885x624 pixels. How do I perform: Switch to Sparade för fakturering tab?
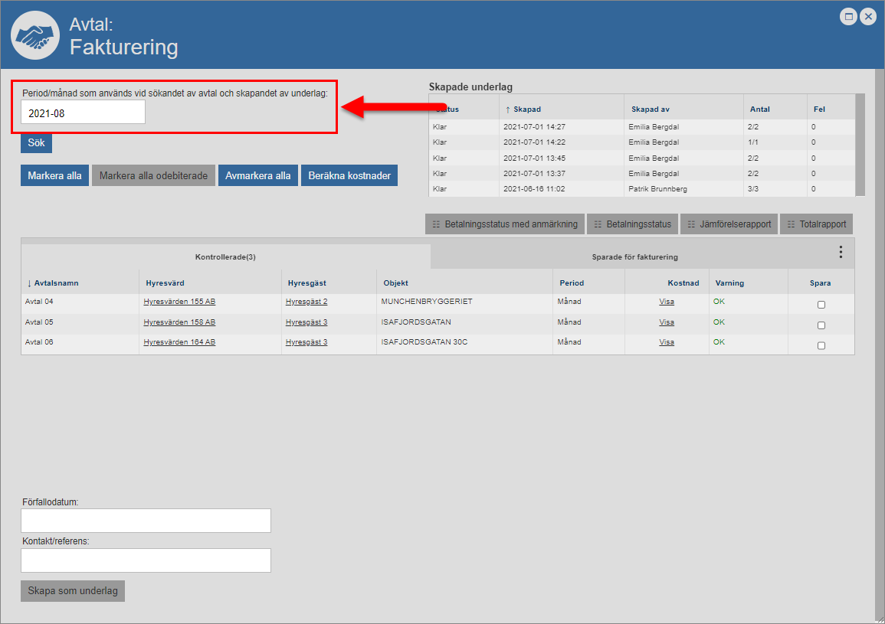634,257
